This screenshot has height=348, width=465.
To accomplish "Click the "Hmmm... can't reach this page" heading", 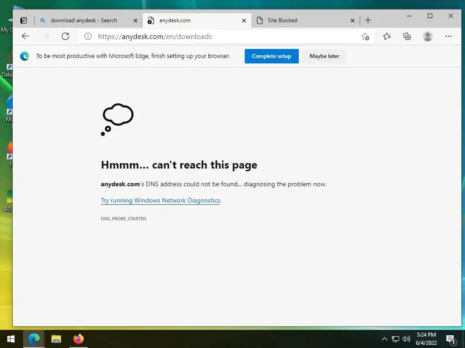I will tap(179, 165).
